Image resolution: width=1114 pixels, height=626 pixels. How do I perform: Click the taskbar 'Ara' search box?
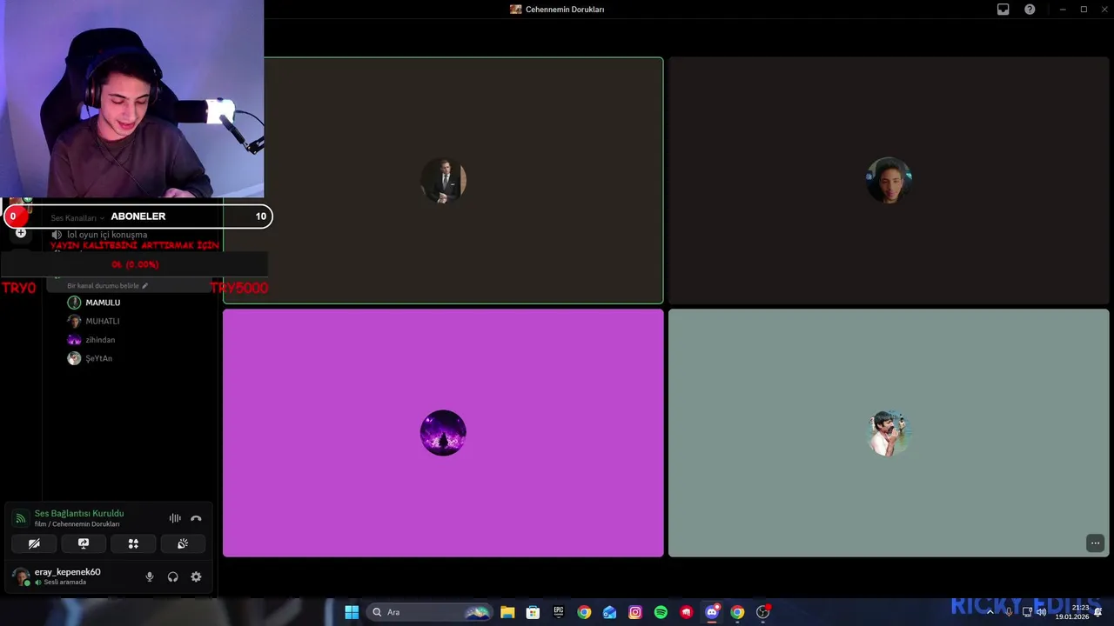pos(430,612)
